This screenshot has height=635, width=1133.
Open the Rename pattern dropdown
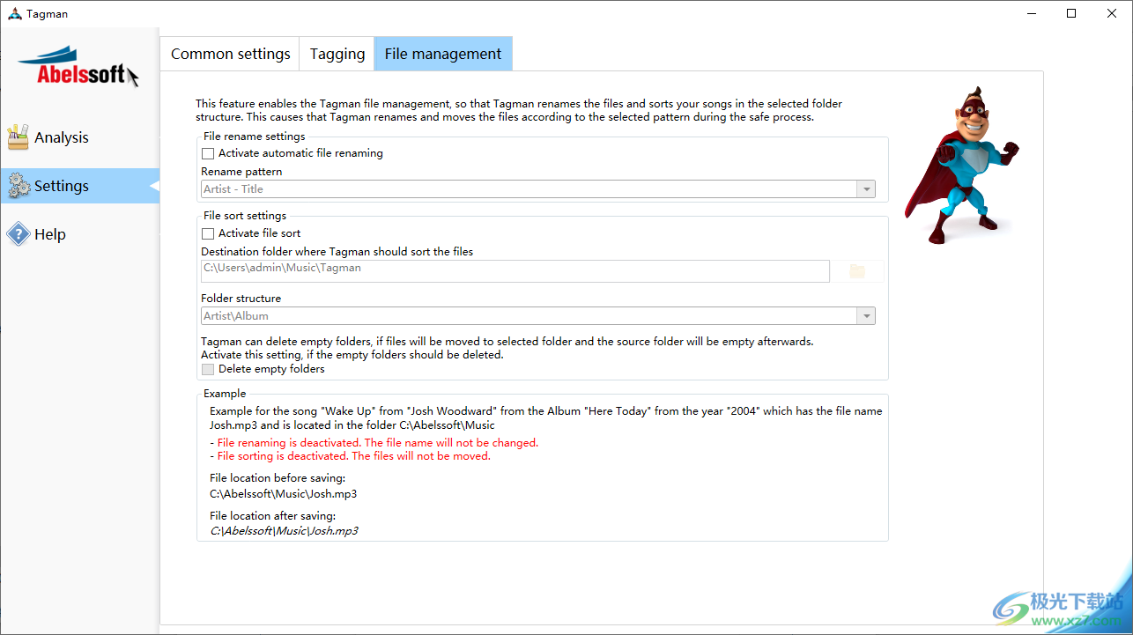(538, 189)
